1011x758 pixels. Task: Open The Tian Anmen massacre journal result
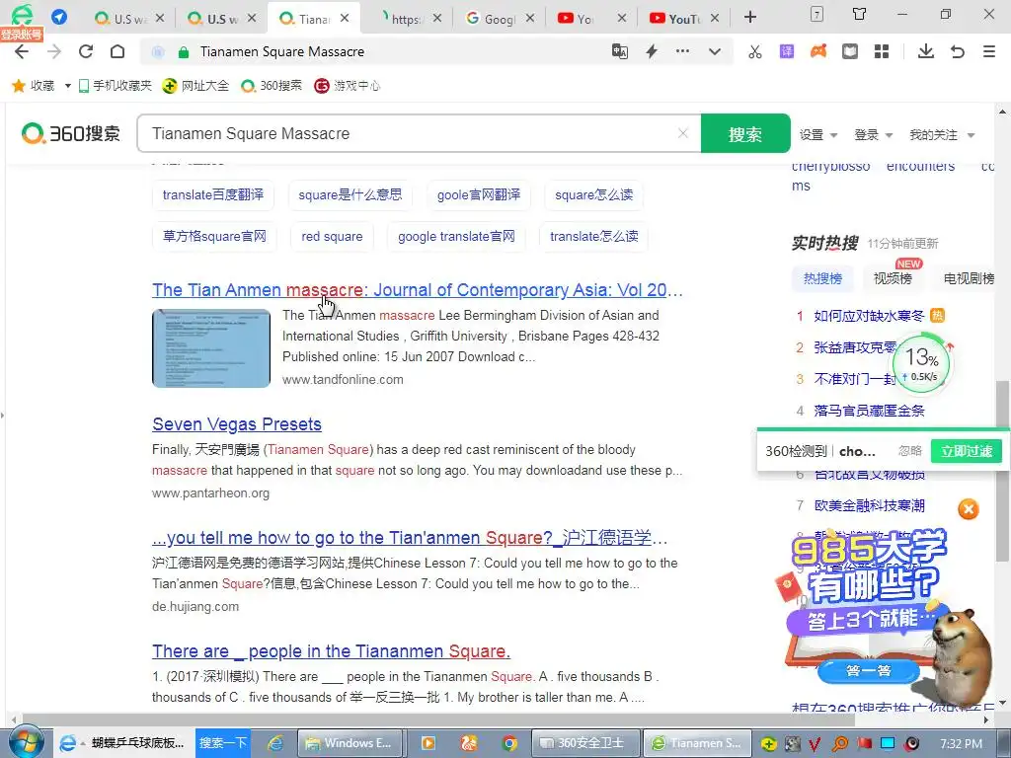[418, 290]
